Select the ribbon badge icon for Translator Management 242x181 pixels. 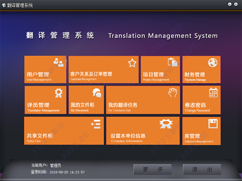(58, 92)
